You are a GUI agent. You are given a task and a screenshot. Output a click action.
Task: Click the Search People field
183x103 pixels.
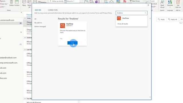pyautogui.click(x=151, y=1)
